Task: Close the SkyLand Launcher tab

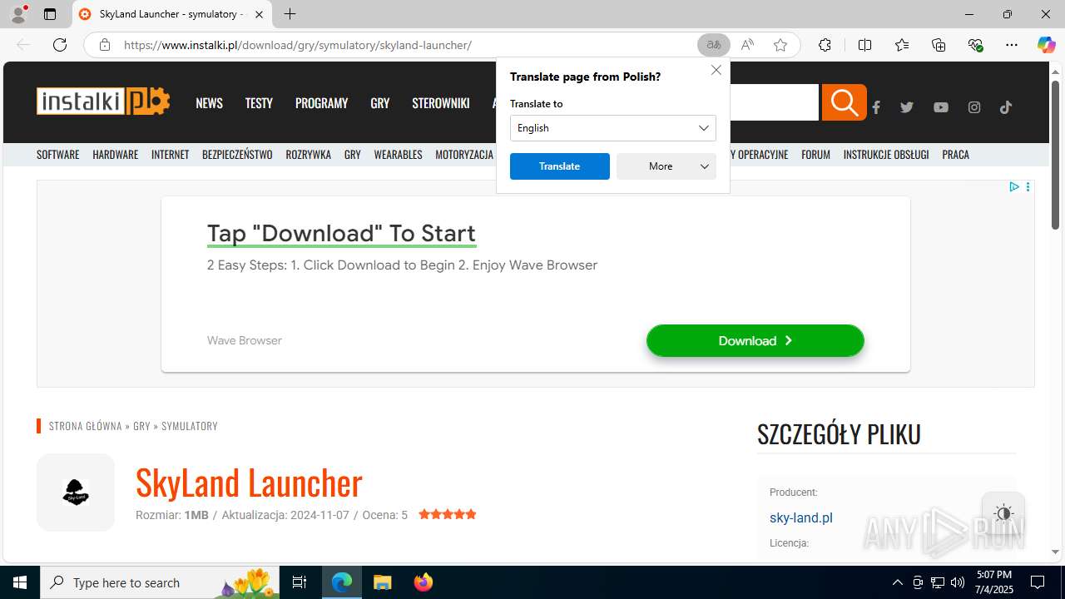Action: click(x=259, y=14)
